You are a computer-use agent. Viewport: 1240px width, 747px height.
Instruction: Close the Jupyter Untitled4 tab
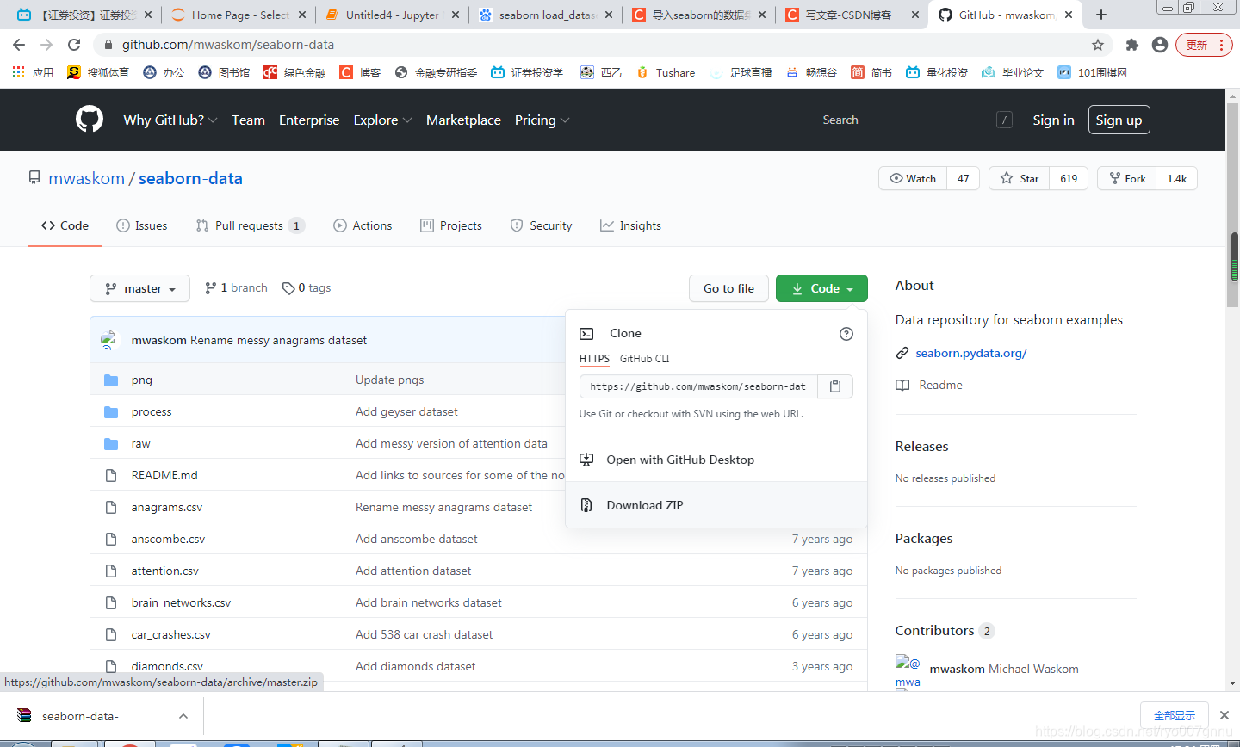coord(456,15)
